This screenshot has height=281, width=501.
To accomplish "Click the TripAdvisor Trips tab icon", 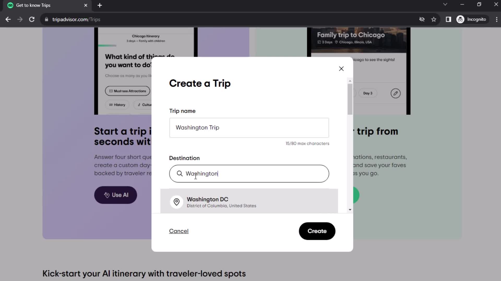I will point(10,5).
